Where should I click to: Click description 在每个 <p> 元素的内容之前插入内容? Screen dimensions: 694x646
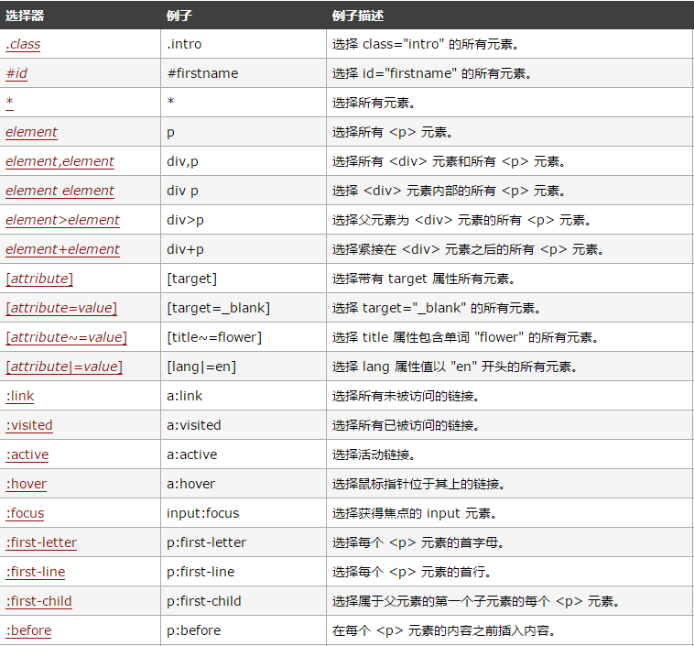pos(443,630)
